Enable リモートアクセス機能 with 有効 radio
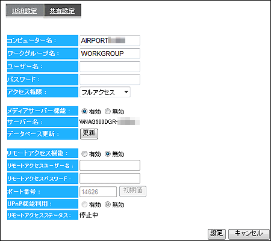This screenshot has width=271, height=241. (84, 154)
